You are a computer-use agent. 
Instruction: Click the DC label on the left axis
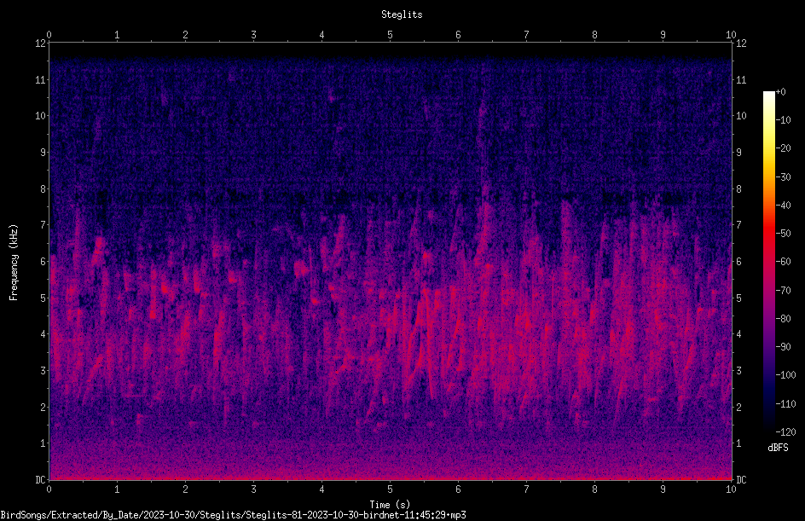click(x=40, y=479)
